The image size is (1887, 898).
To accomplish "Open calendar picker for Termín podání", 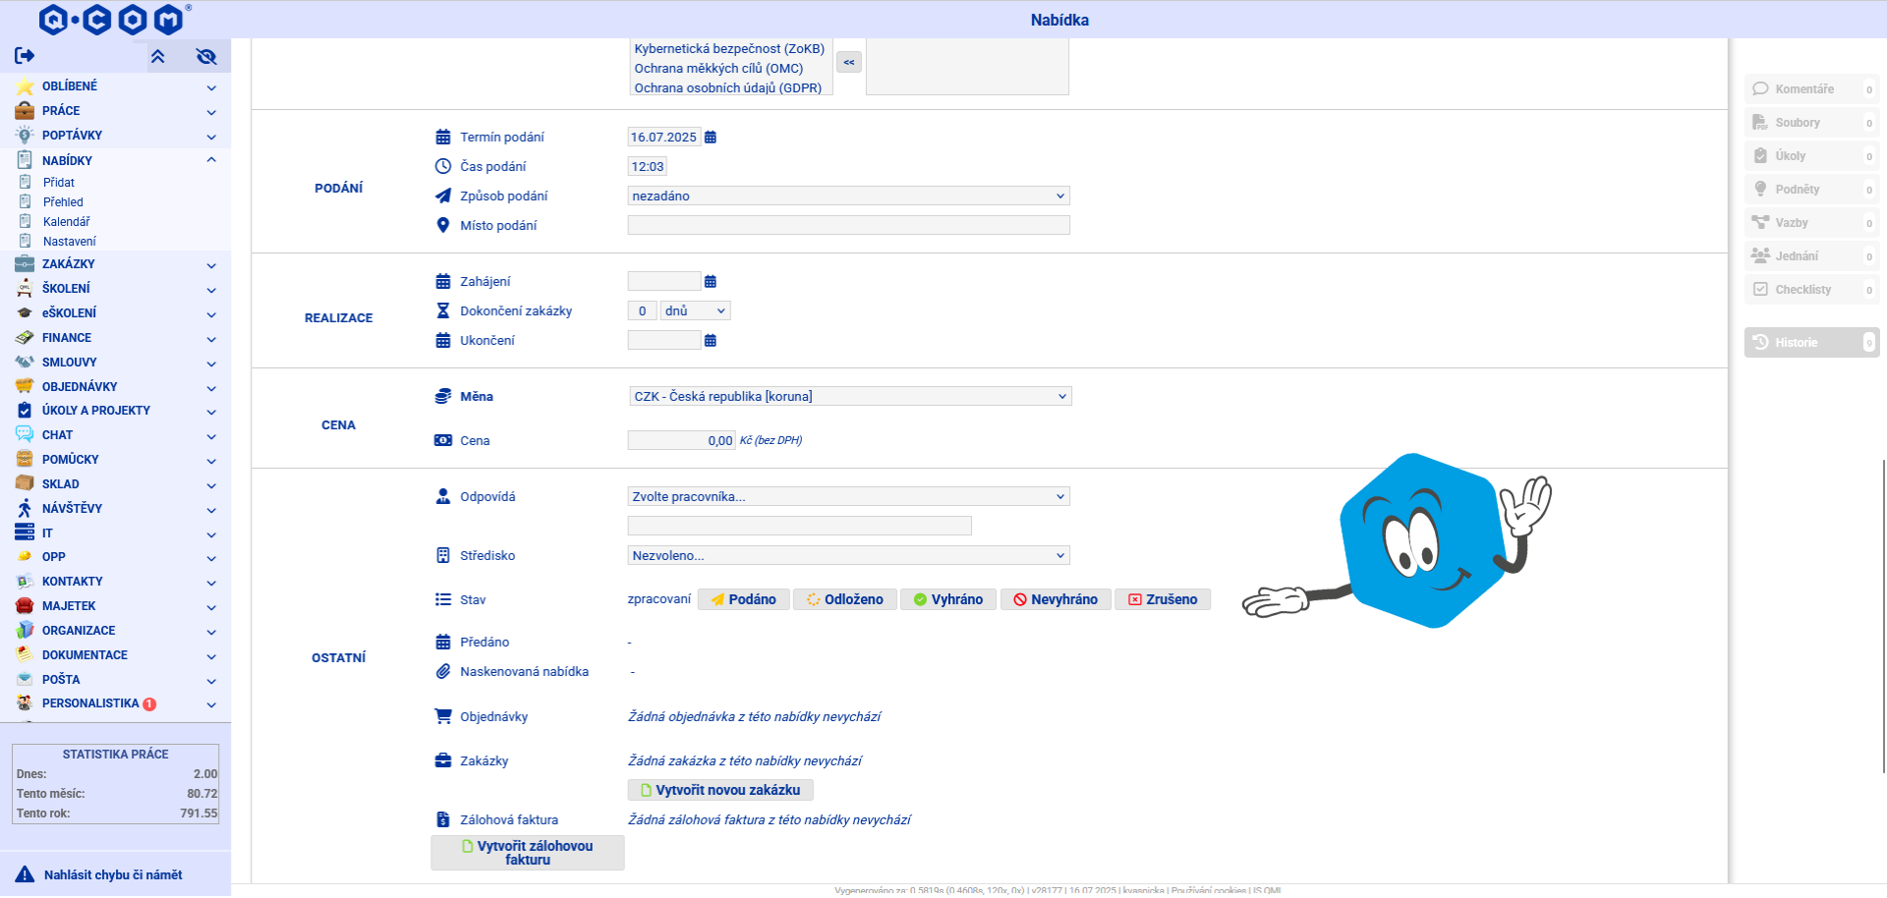I will 711,138.
